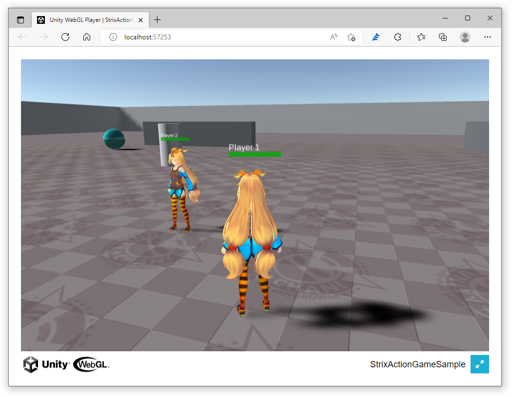Open the Favorites star list icon
Image resolution: width=512 pixels, height=397 pixels.
421,37
